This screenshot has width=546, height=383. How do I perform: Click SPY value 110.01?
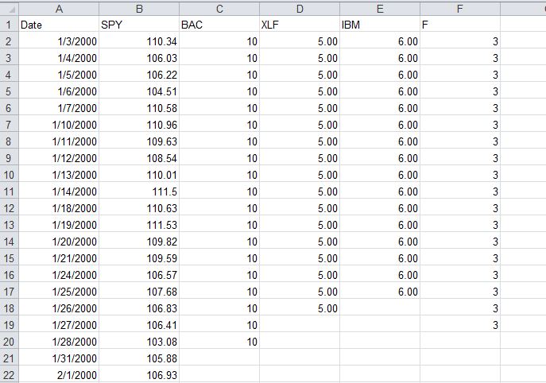click(x=139, y=175)
